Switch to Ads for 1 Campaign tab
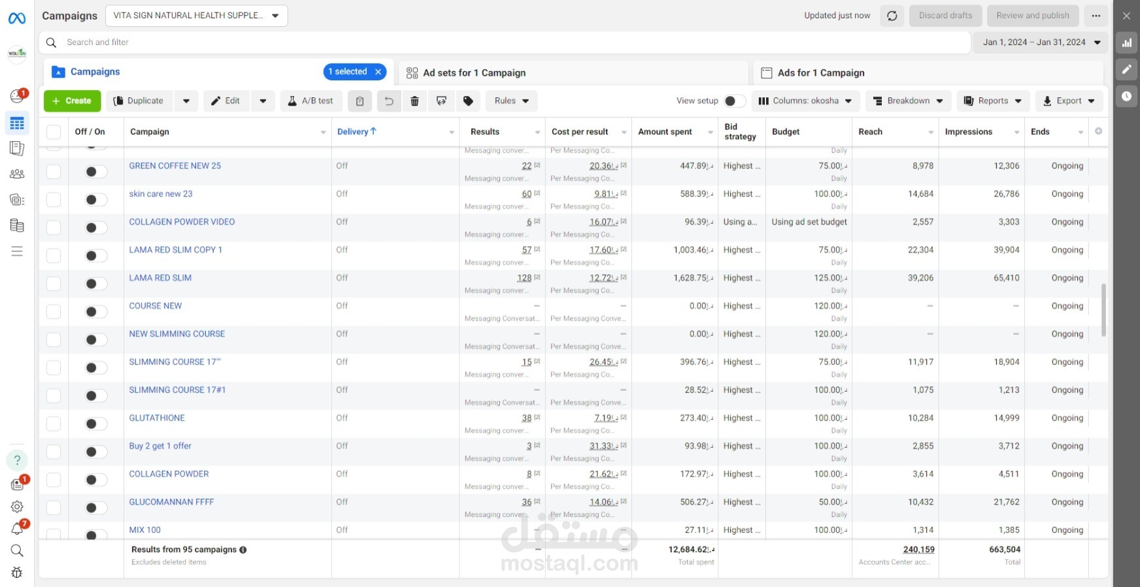The width and height of the screenshot is (1140, 587). 928,73
